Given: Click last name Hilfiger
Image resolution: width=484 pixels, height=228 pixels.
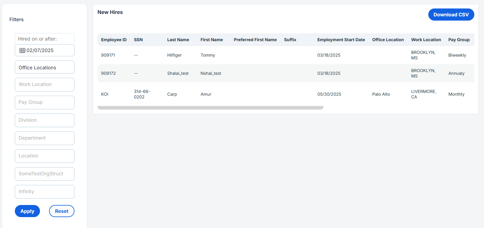Looking at the screenshot, I should point(174,55).
